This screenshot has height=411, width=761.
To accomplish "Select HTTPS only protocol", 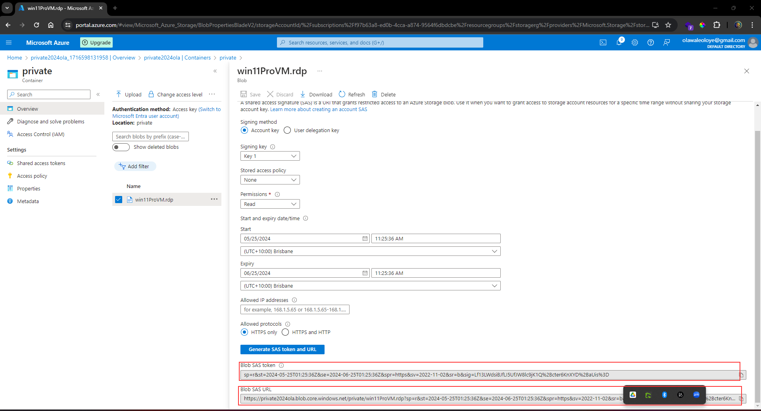I will 244,332.
